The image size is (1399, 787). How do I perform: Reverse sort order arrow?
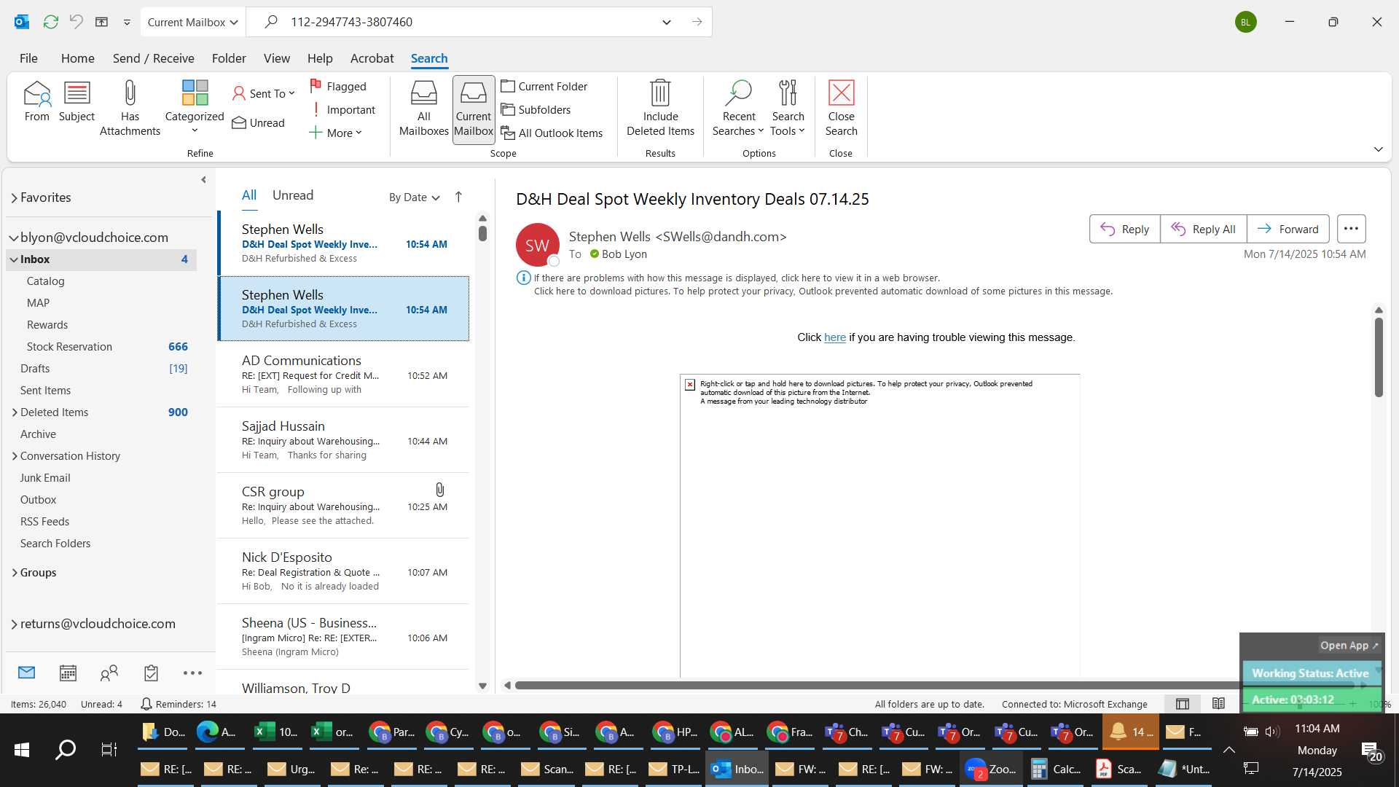pos(458,197)
